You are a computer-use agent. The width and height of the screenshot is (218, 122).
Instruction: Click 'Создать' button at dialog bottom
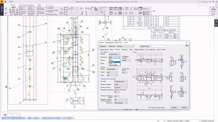pos(174,107)
